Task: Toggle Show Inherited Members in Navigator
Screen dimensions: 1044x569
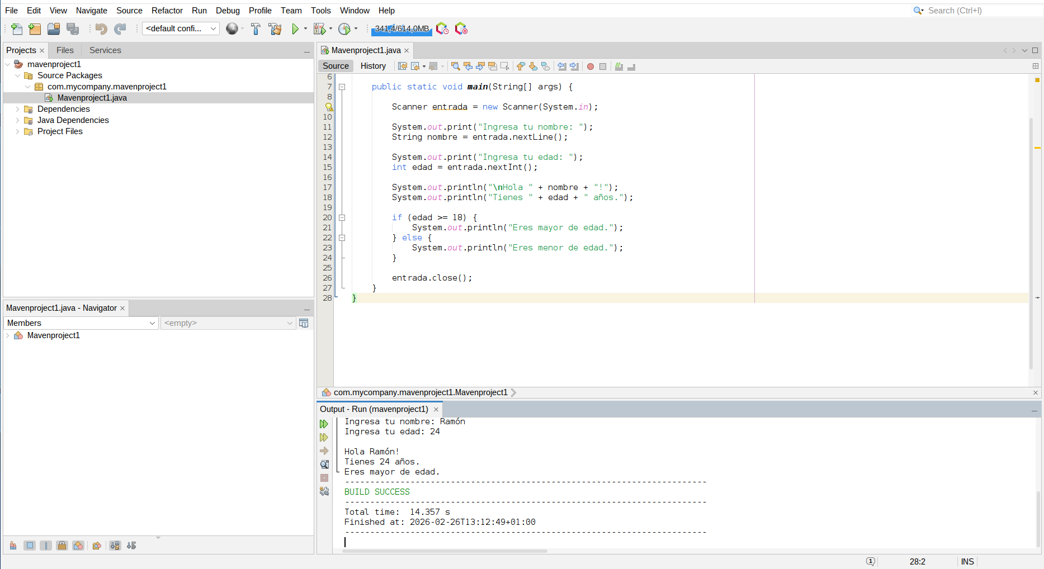Action: [x=13, y=546]
